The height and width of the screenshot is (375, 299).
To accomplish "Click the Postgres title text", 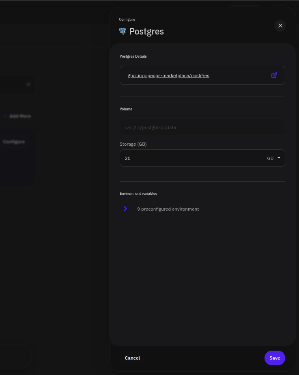I will coord(146,32).
